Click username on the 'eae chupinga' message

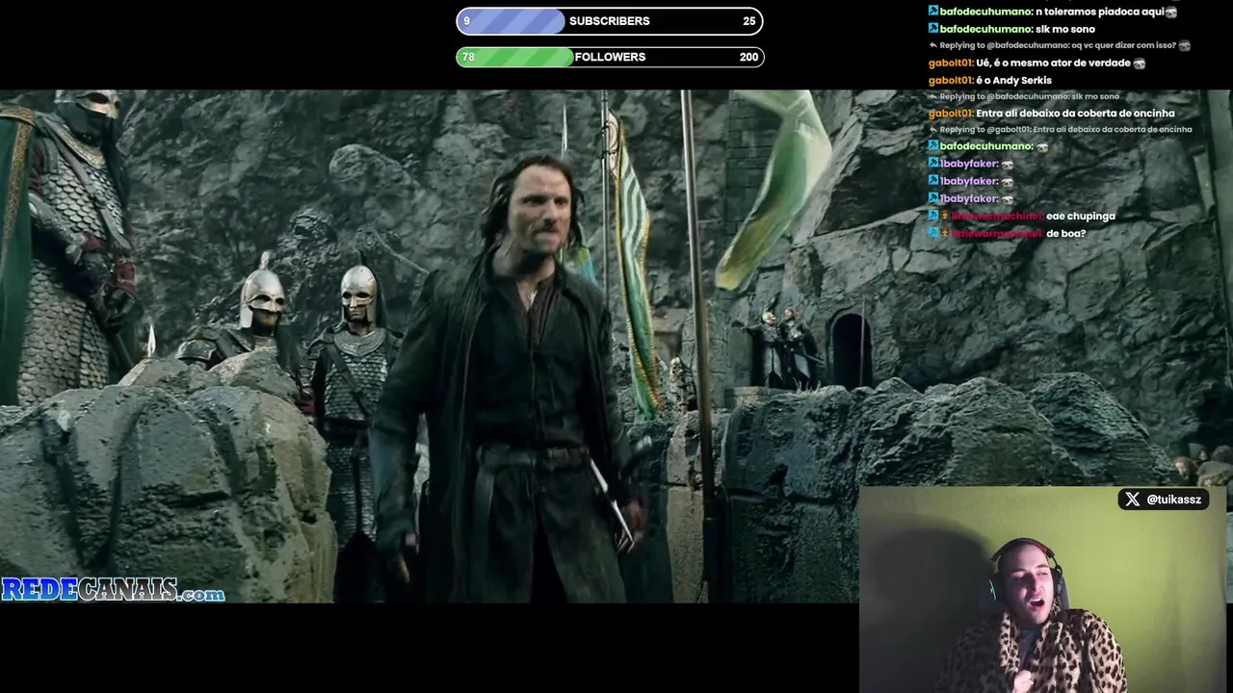pyautogui.click(x=997, y=216)
